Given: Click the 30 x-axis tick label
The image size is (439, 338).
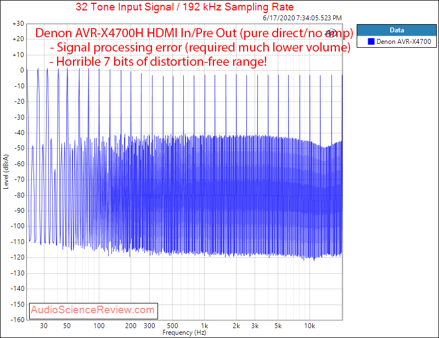Looking at the screenshot, I should pos(44,326).
